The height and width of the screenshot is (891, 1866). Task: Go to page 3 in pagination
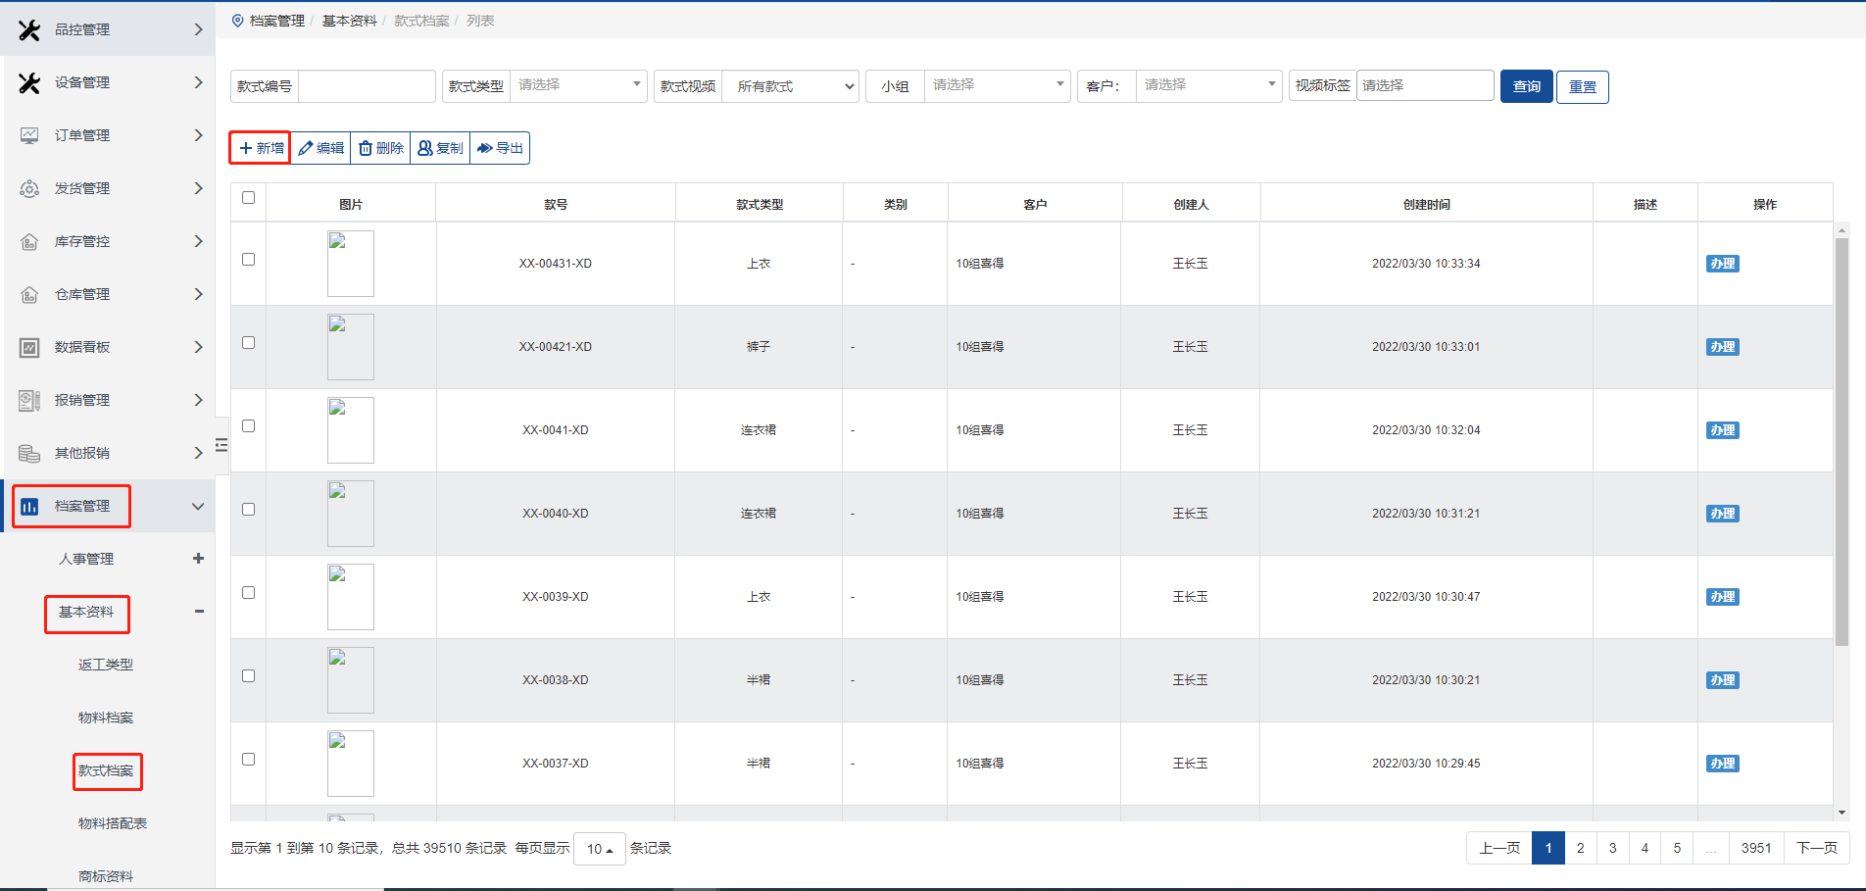pyautogui.click(x=1612, y=848)
